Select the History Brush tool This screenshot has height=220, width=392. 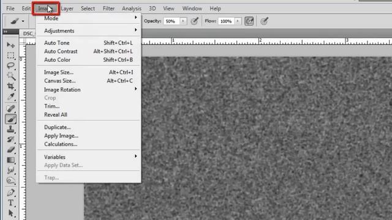(x=10, y=139)
